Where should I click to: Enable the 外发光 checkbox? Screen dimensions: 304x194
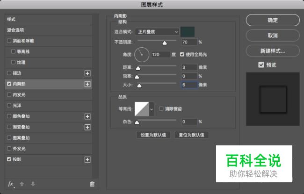(9, 149)
